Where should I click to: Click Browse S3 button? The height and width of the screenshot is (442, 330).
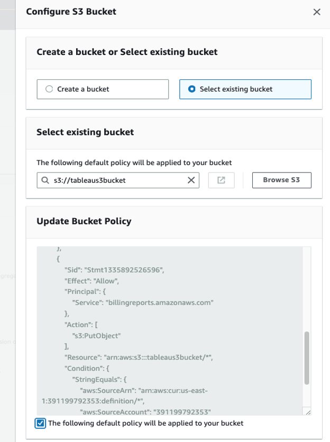(281, 180)
